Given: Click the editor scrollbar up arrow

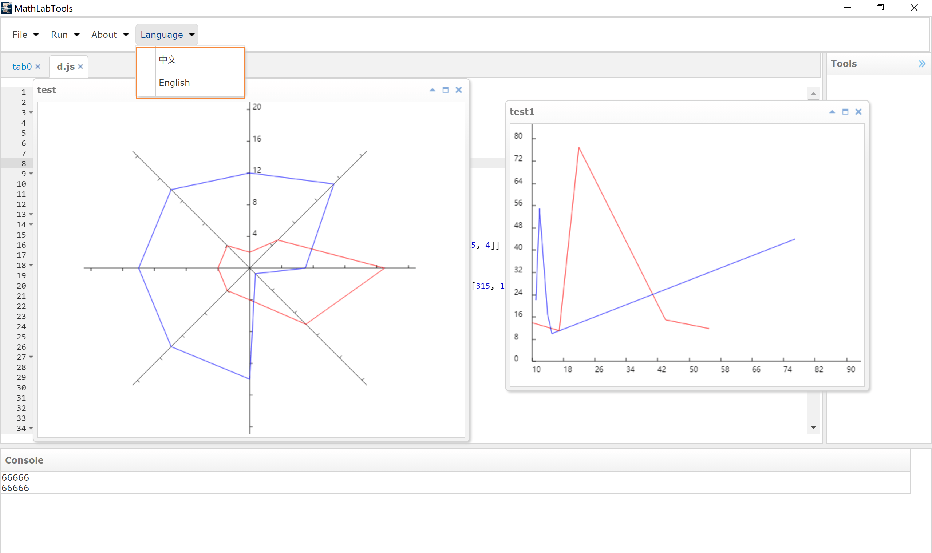Looking at the screenshot, I should coord(813,93).
